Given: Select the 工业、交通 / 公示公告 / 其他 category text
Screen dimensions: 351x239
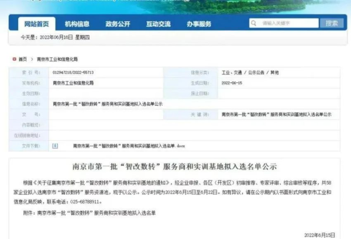Looking at the screenshot, I should click(250, 72).
